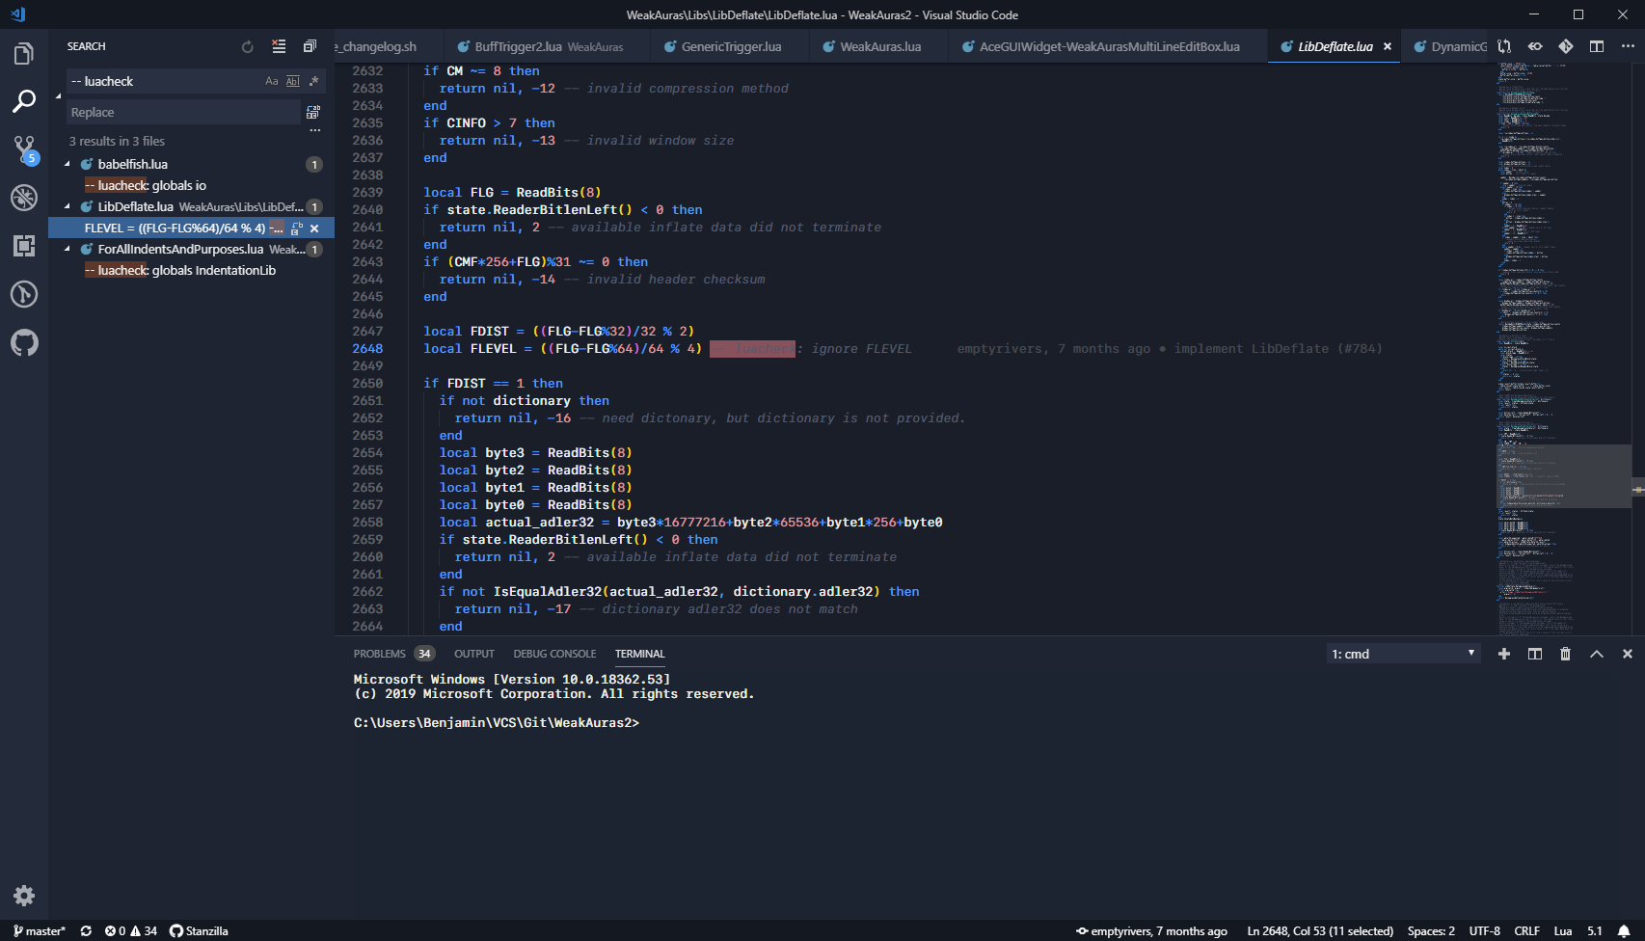Toggle regular expression search

tap(313, 81)
